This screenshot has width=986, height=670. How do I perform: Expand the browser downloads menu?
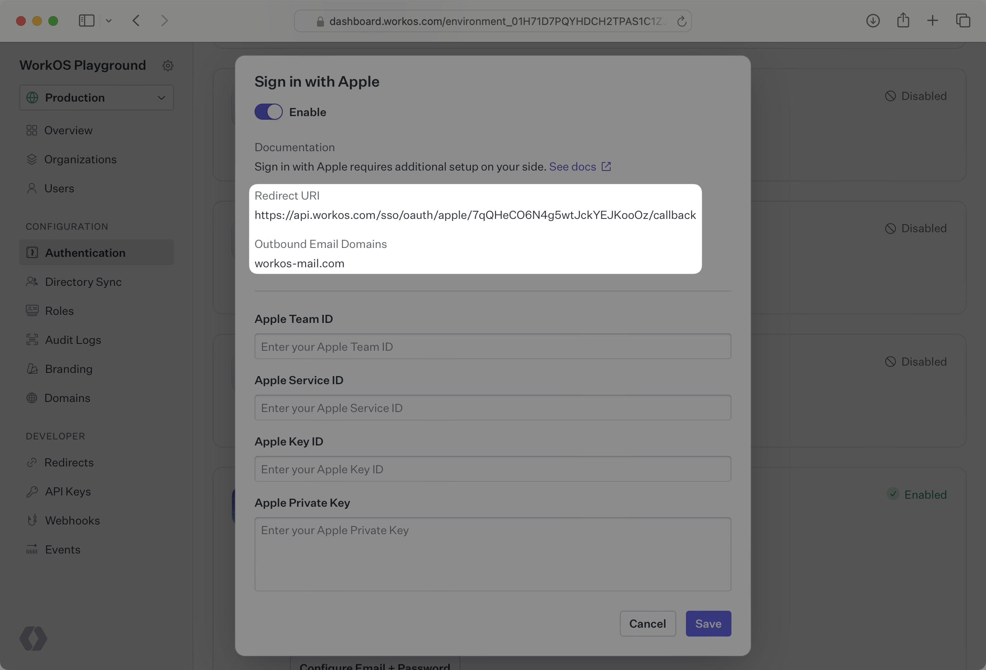point(873,21)
